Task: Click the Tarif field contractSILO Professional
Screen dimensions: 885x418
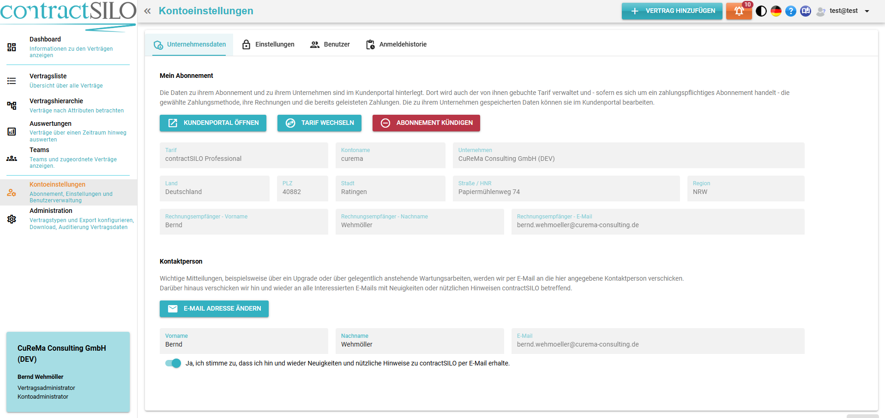Action: pyautogui.click(x=244, y=155)
